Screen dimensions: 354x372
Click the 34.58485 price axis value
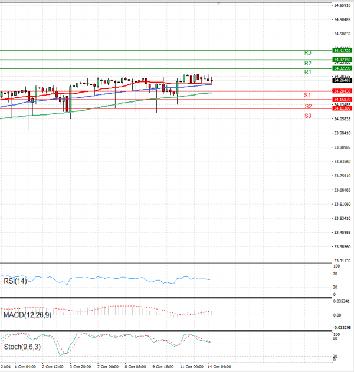342,19
